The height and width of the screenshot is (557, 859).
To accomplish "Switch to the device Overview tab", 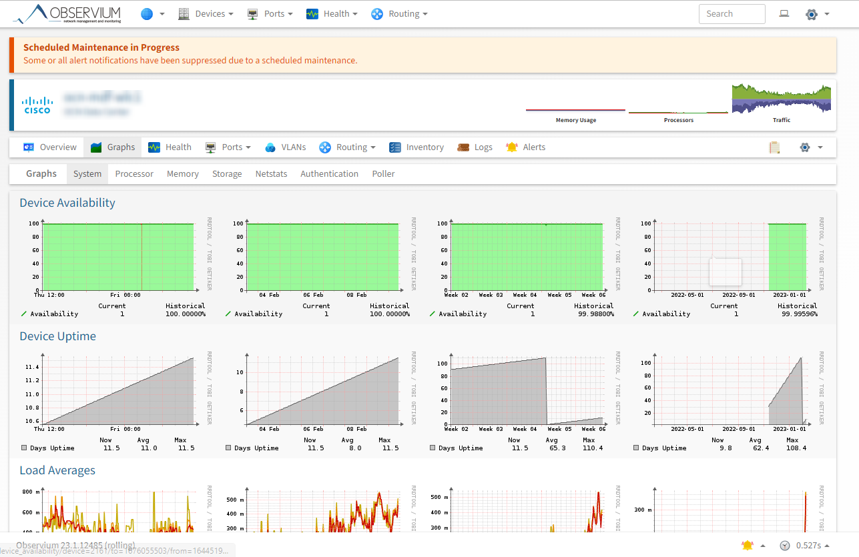I will 50,147.
